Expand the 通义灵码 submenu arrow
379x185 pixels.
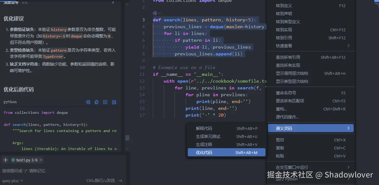click(349, 128)
